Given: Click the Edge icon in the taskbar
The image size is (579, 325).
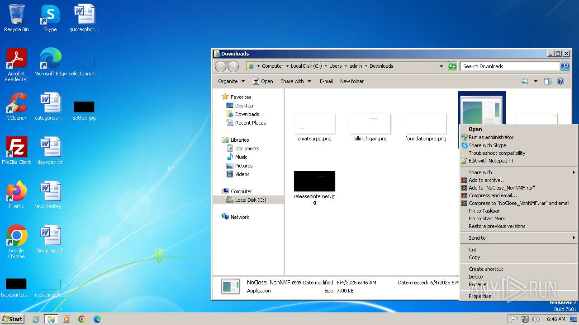Looking at the screenshot, I should [97, 319].
